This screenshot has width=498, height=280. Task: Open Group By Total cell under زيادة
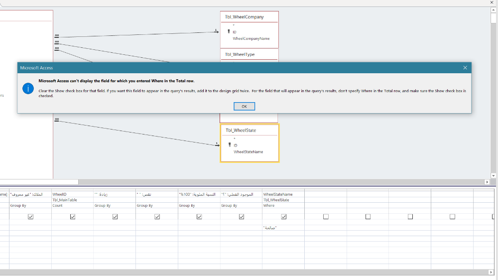[x=115, y=206]
